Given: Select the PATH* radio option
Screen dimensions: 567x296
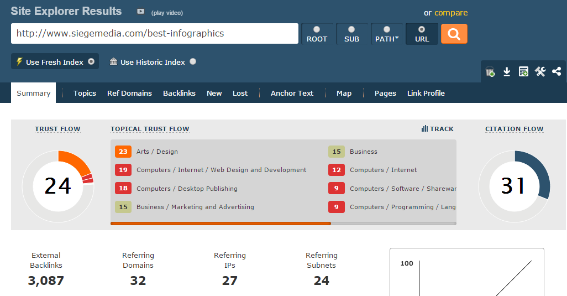Looking at the screenshot, I should 387,29.
